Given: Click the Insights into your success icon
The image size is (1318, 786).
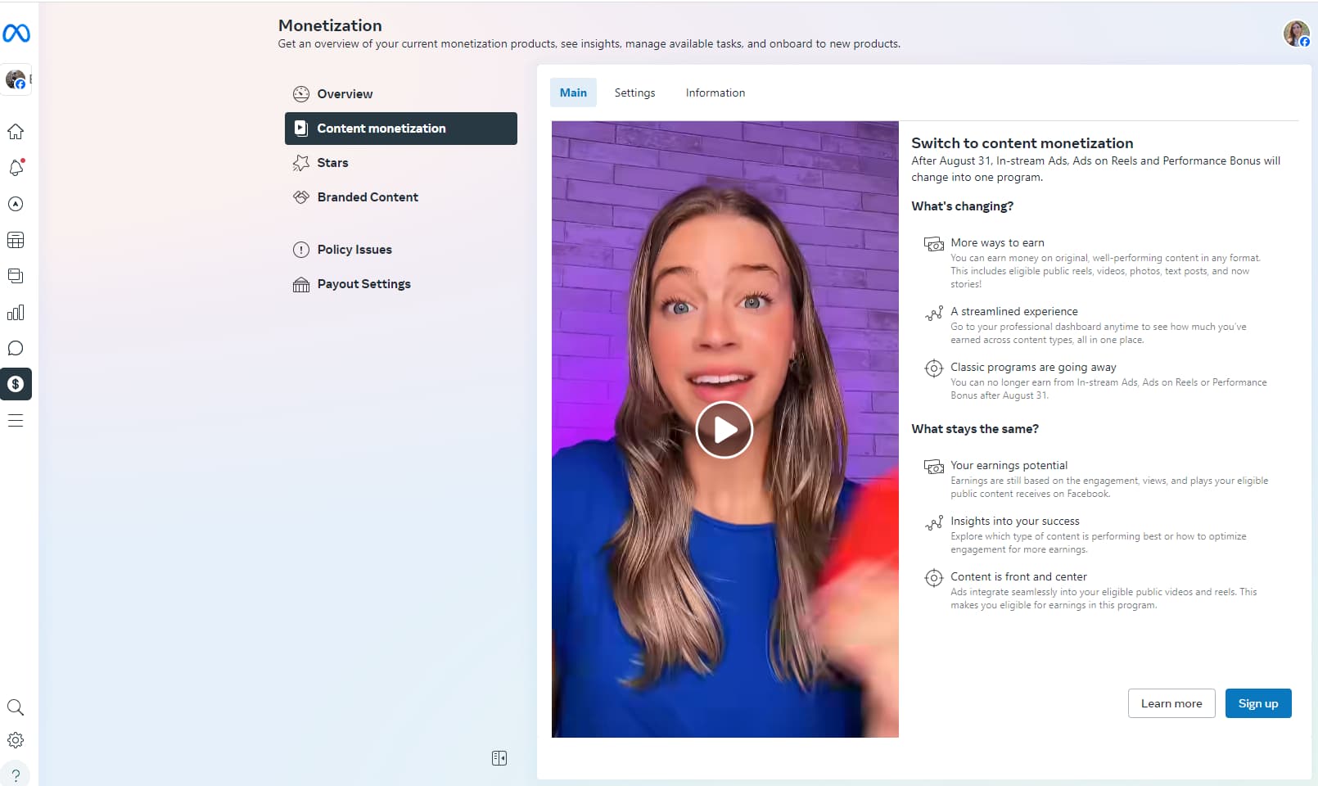Looking at the screenshot, I should pos(934,522).
